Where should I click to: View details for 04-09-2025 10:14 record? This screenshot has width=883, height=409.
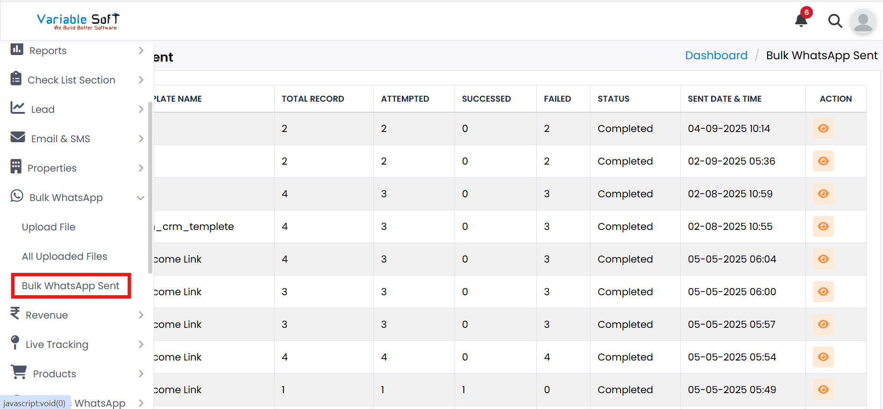pyautogui.click(x=823, y=128)
